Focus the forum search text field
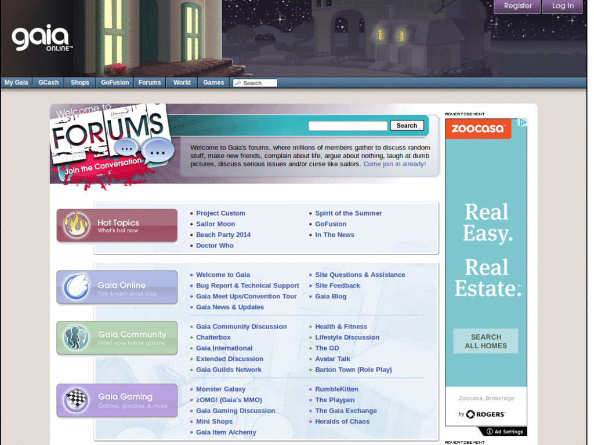 pyautogui.click(x=348, y=126)
